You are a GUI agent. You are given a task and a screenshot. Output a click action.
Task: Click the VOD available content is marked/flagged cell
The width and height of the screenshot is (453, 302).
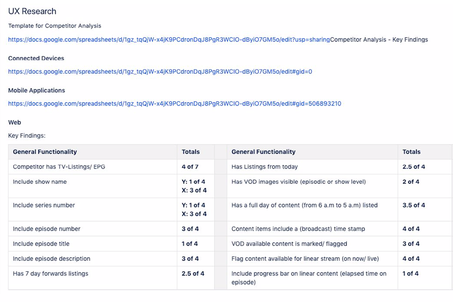(x=312, y=244)
